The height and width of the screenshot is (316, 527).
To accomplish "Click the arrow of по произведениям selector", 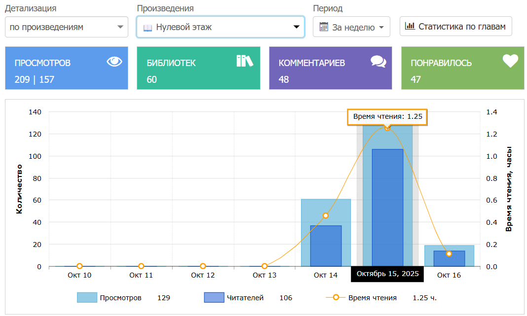I will coord(120,27).
